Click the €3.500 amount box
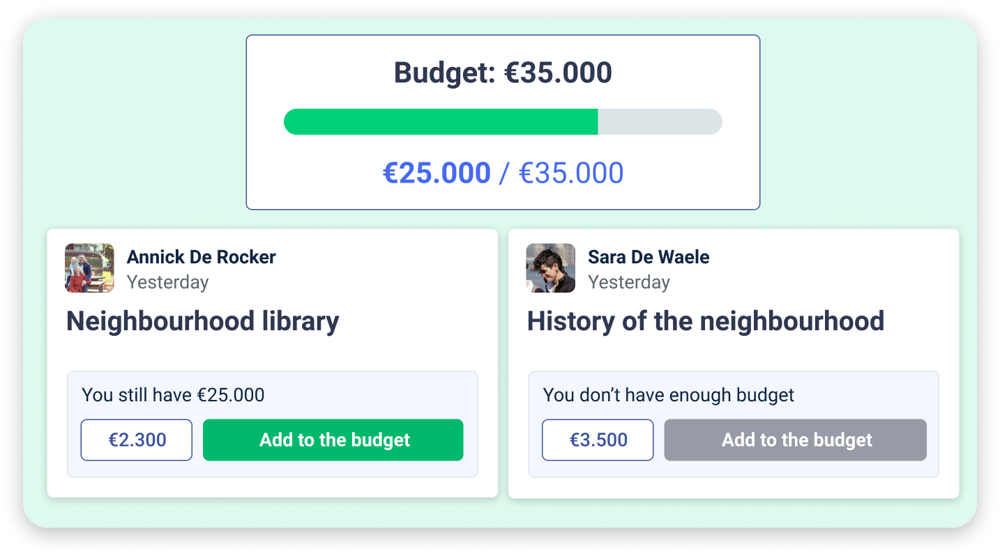The width and height of the screenshot is (1000, 556). [x=598, y=440]
